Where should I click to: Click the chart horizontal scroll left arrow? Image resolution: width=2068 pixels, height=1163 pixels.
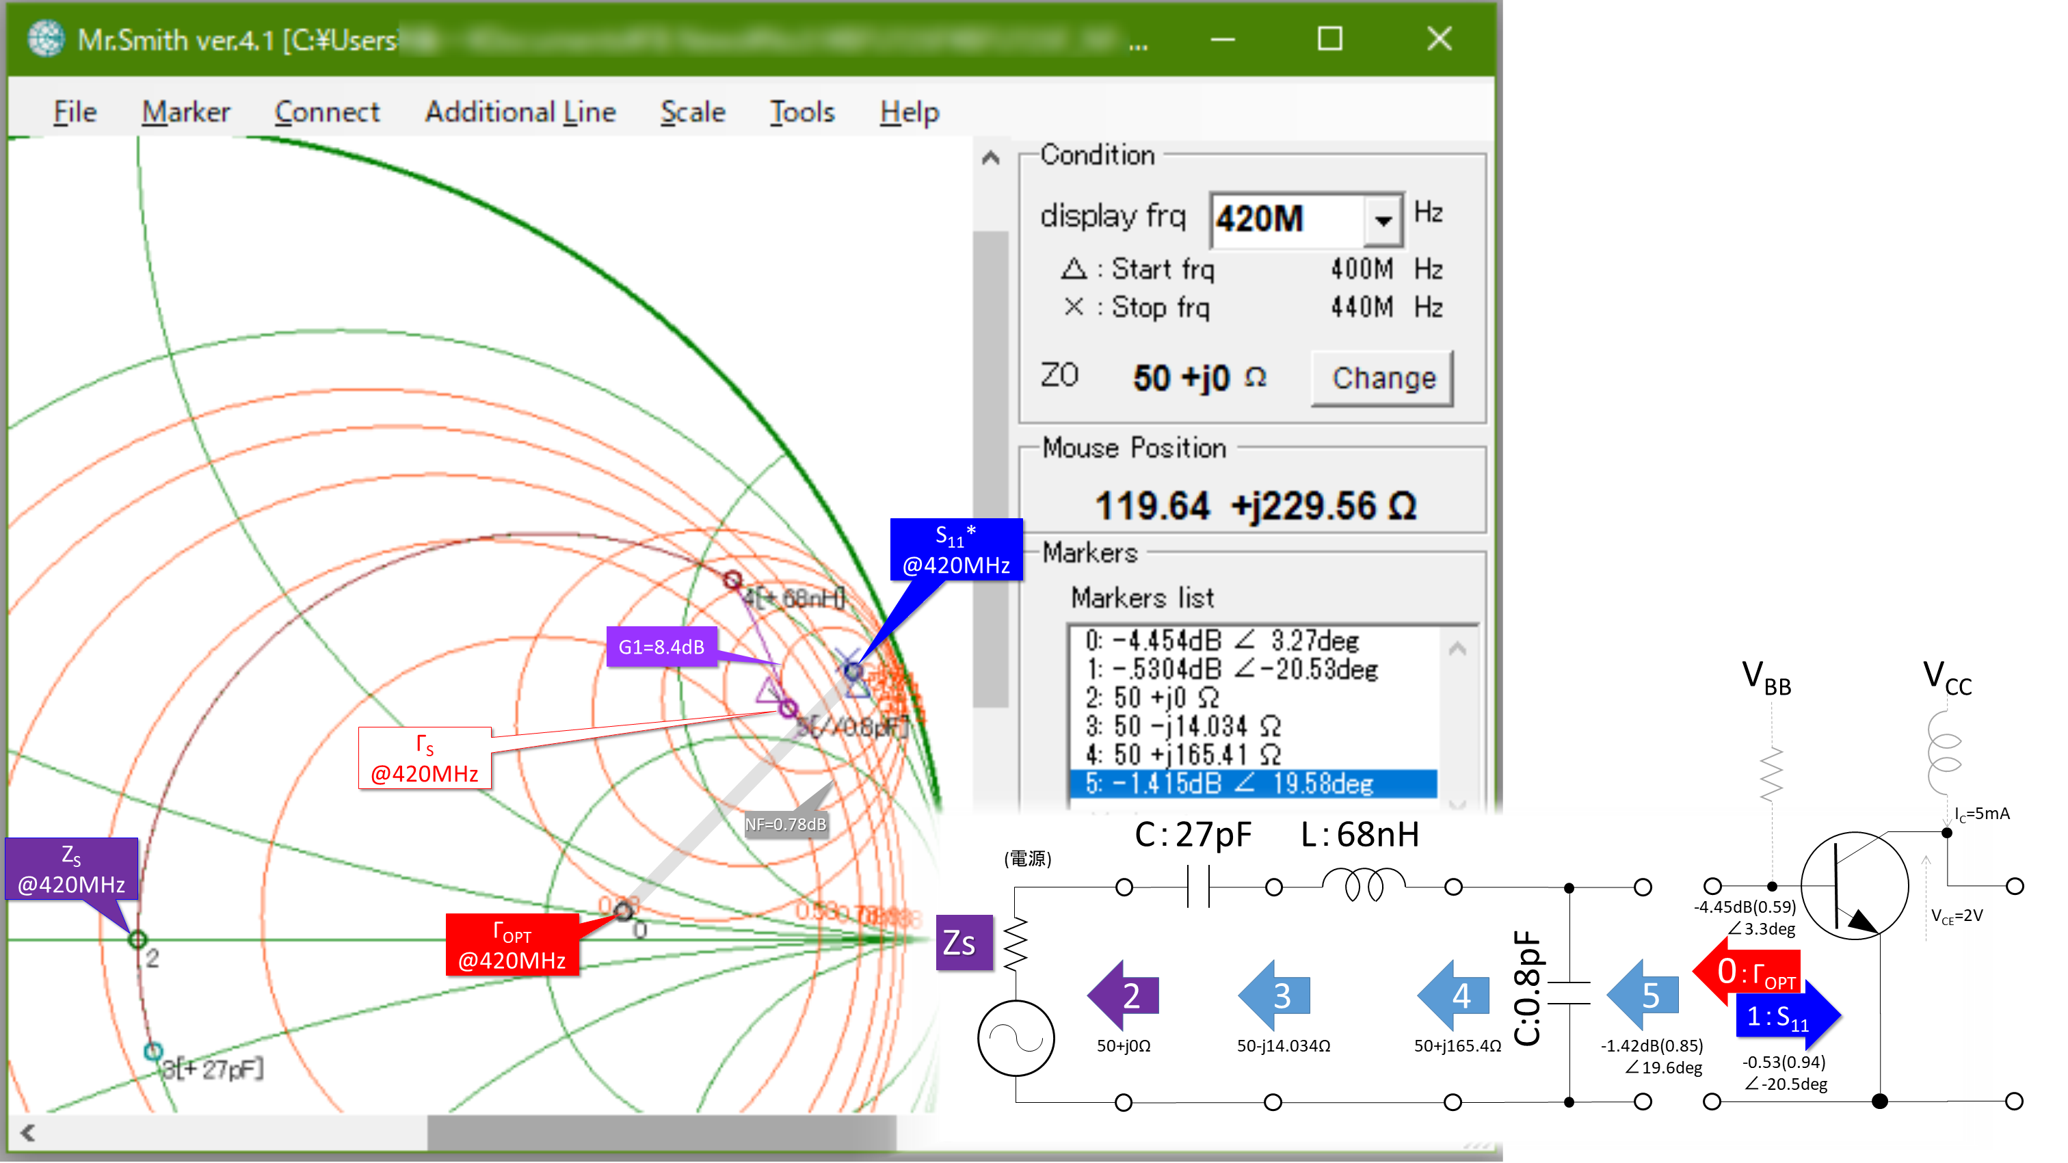click(27, 1132)
